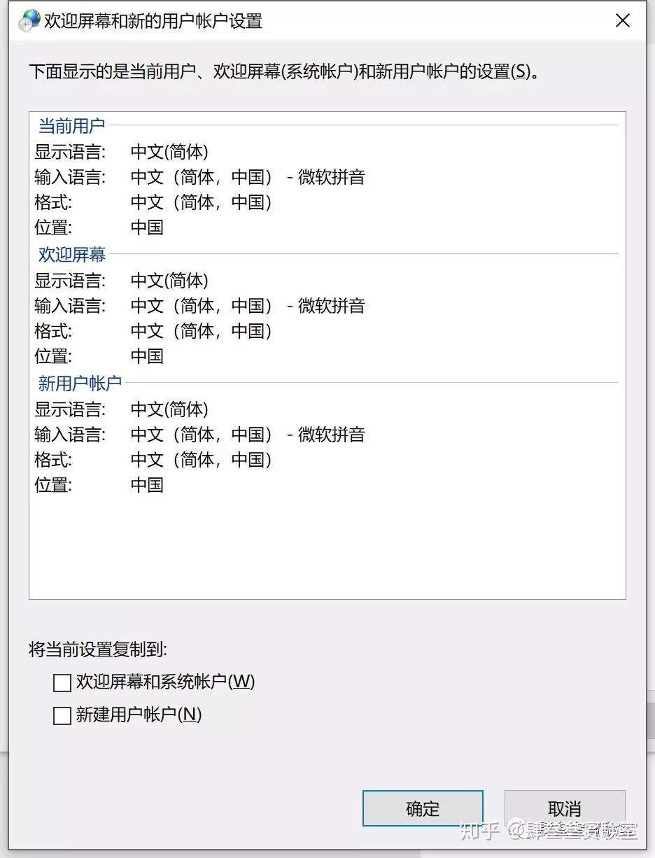Click the 取消 button
The width and height of the screenshot is (655, 858).
pyautogui.click(x=564, y=809)
